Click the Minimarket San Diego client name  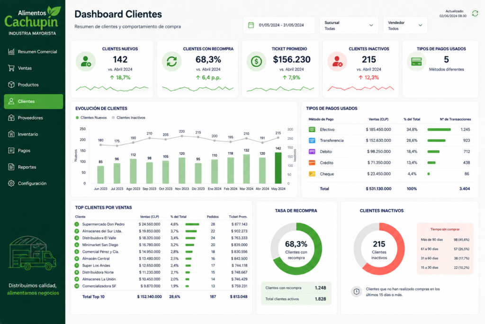coord(100,245)
